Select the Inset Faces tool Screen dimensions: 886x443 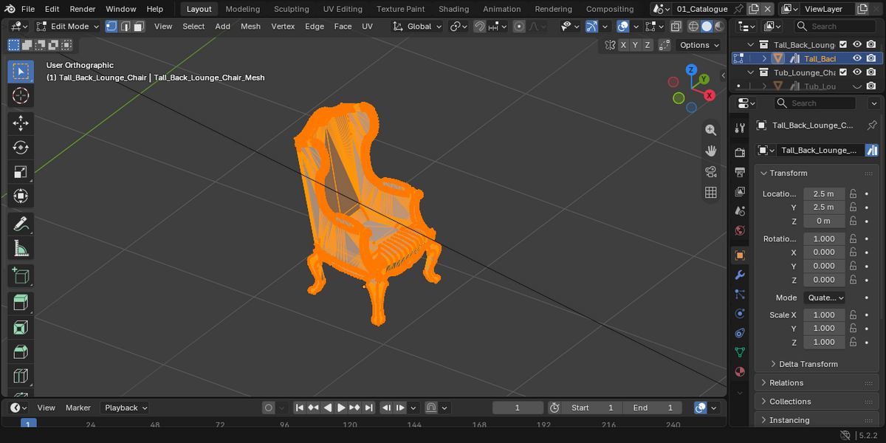pos(21,328)
